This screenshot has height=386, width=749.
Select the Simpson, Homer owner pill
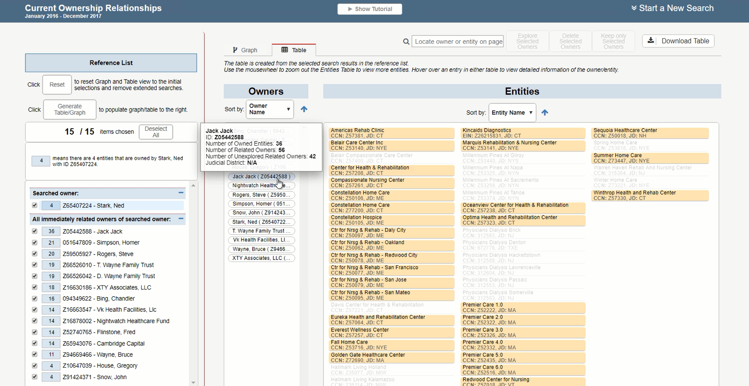(261, 204)
